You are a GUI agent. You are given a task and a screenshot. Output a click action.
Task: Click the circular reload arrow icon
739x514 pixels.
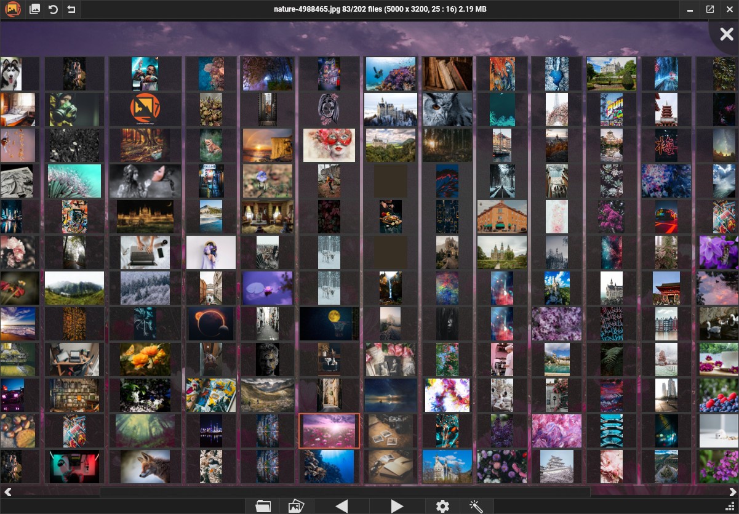pos(54,9)
